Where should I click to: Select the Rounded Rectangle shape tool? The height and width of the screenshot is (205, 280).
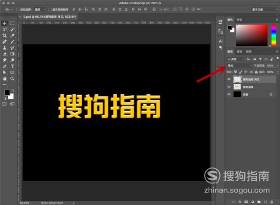12,72
